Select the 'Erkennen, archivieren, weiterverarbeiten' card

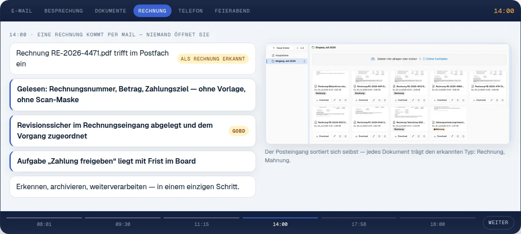(x=132, y=186)
